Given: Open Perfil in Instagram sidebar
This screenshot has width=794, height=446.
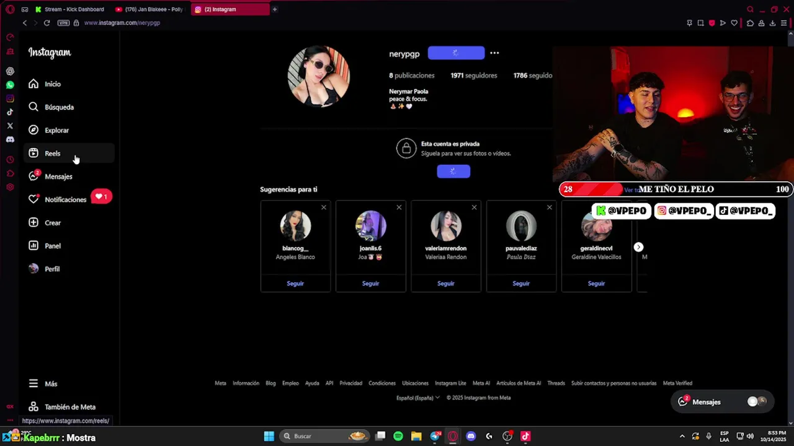Looking at the screenshot, I should [69, 269].
